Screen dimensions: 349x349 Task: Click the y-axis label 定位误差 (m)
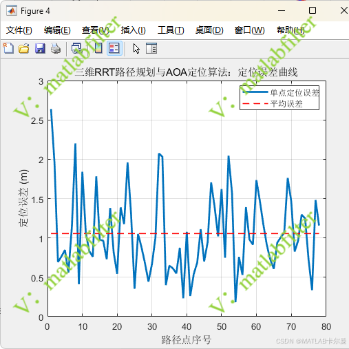coord(23,198)
